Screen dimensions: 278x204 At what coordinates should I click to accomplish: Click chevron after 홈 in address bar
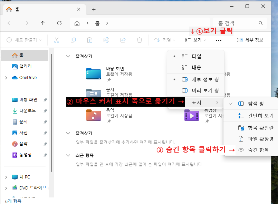[107, 23]
